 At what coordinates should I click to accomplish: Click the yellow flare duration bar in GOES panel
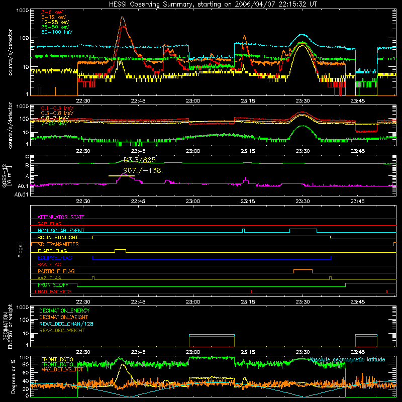(122, 176)
